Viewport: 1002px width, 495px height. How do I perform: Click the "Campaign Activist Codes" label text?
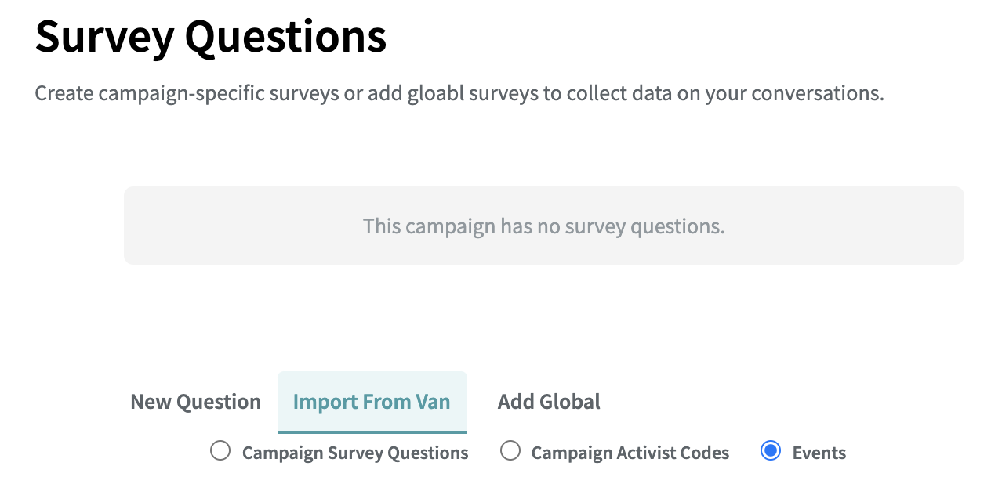point(630,453)
